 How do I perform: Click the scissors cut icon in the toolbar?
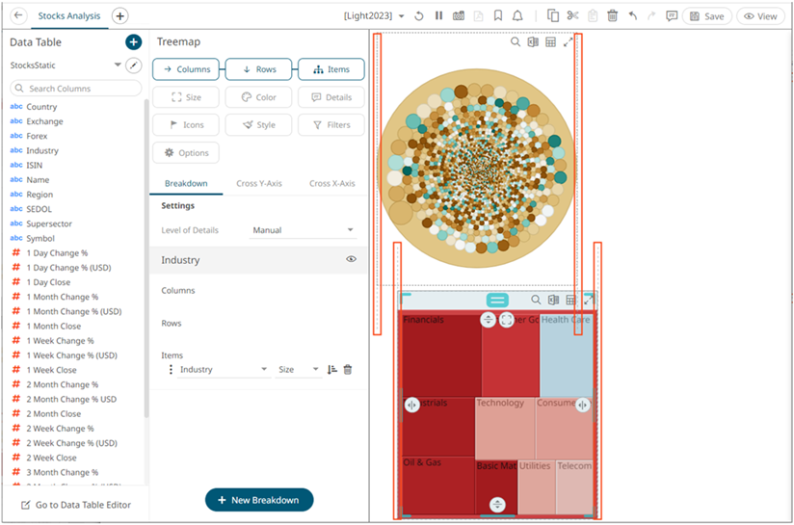click(572, 15)
